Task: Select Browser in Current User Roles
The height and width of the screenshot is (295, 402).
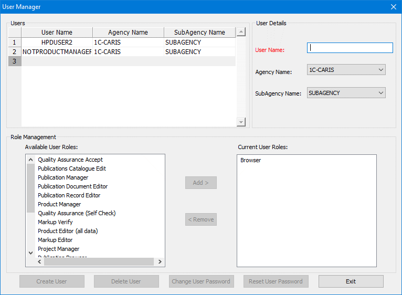Action: (251, 160)
